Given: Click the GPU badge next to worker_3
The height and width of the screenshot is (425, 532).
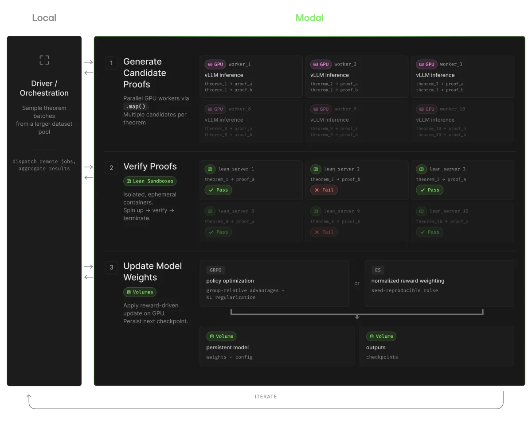Looking at the screenshot, I should 426,64.
